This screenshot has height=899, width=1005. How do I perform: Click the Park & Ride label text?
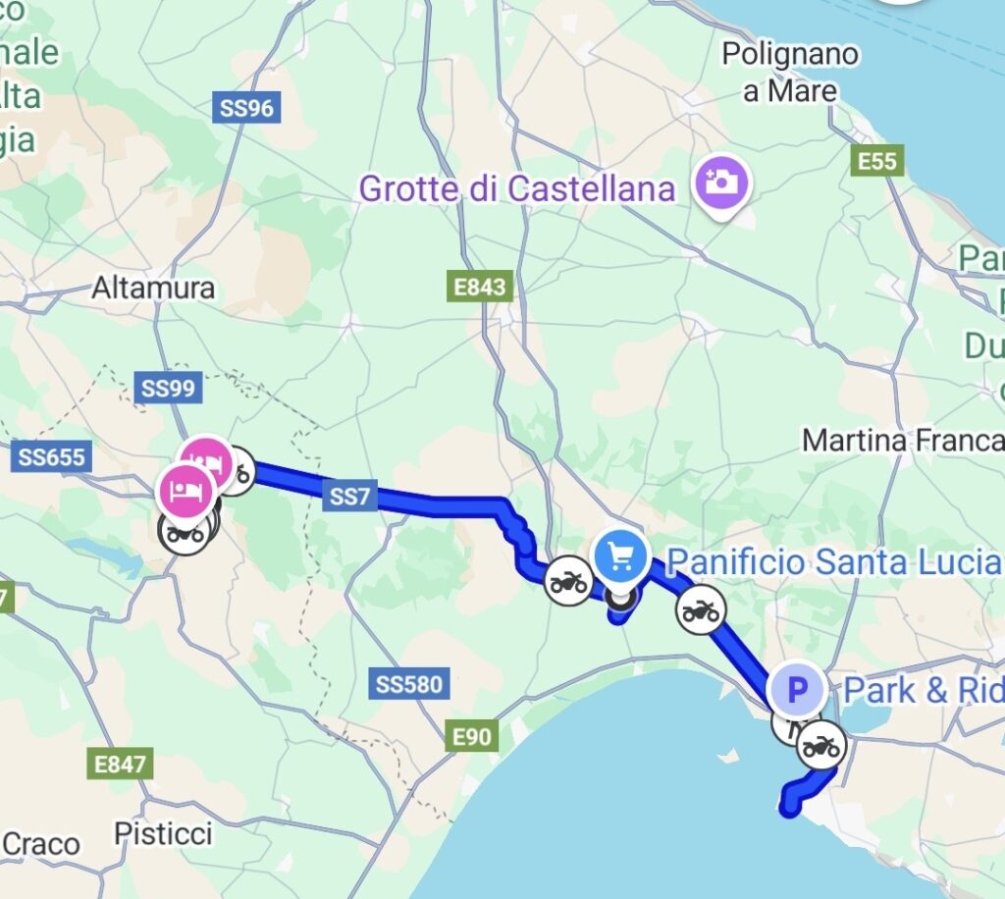925,691
